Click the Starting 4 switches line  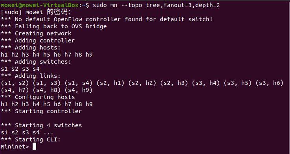click(41, 125)
